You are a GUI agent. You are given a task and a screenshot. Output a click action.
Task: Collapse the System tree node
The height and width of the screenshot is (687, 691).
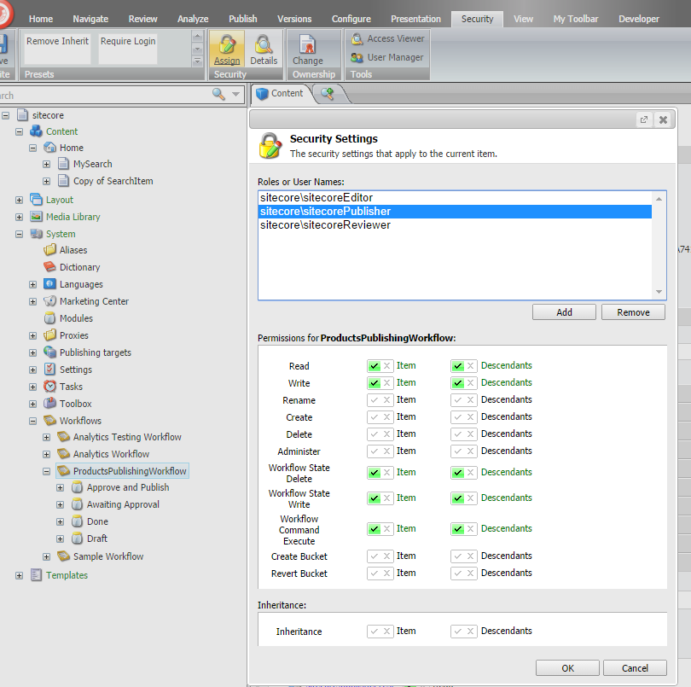click(19, 234)
